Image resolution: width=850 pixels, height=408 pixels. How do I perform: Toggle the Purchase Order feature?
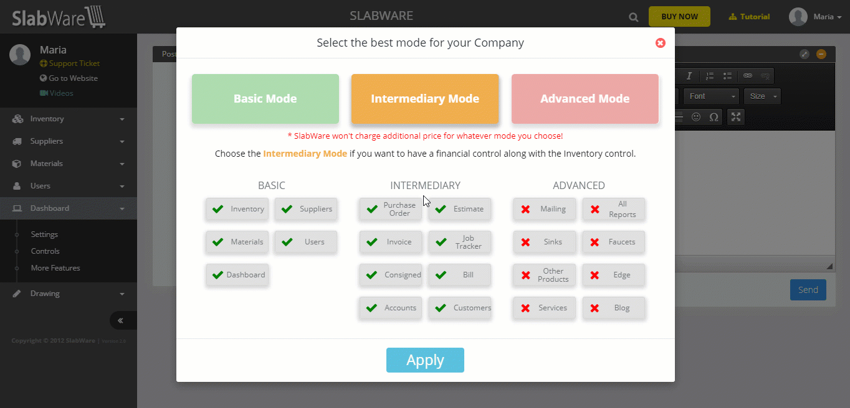(391, 209)
